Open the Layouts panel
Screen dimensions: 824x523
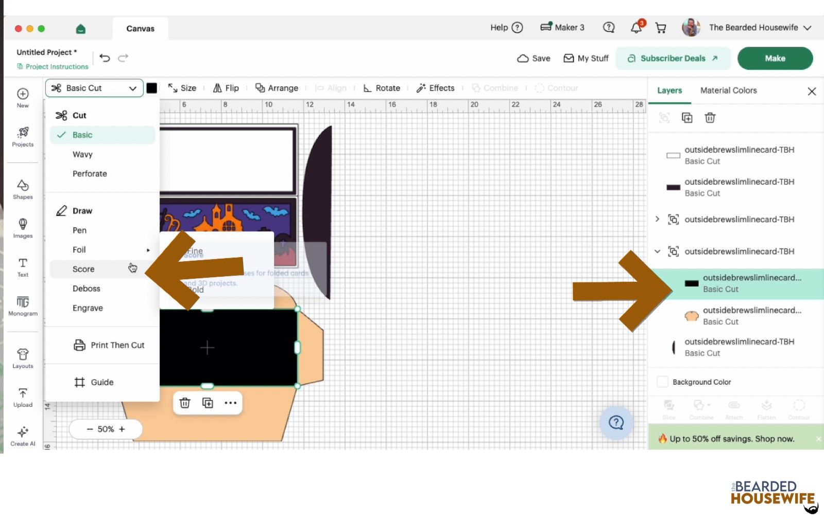[x=23, y=358]
